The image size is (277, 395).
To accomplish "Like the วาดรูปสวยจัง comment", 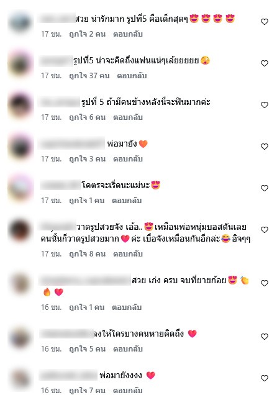I will (264, 230).
